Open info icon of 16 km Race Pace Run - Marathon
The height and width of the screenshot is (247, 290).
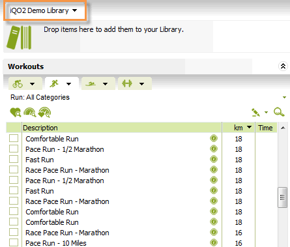[214, 232]
